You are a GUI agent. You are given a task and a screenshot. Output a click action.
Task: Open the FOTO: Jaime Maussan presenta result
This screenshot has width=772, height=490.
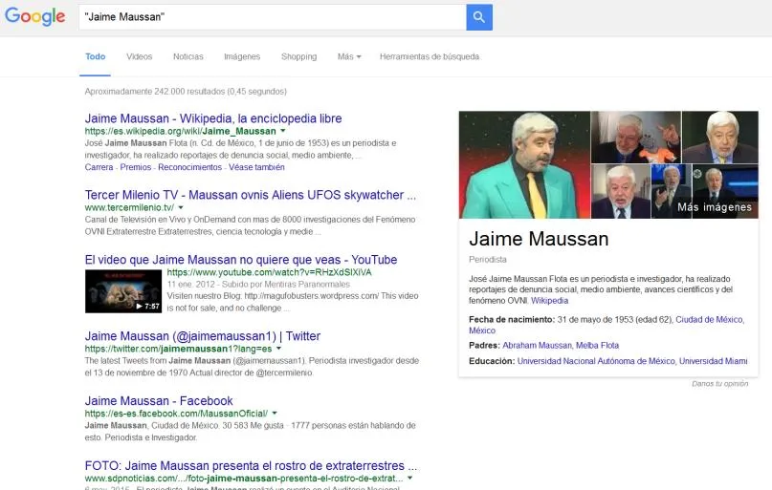tap(251, 465)
